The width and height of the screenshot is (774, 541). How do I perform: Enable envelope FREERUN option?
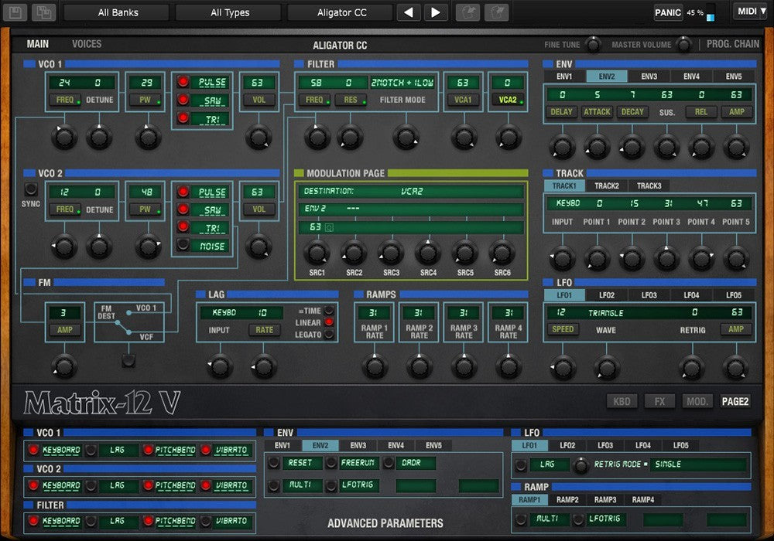pyautogui.click(x=331, y=463)
